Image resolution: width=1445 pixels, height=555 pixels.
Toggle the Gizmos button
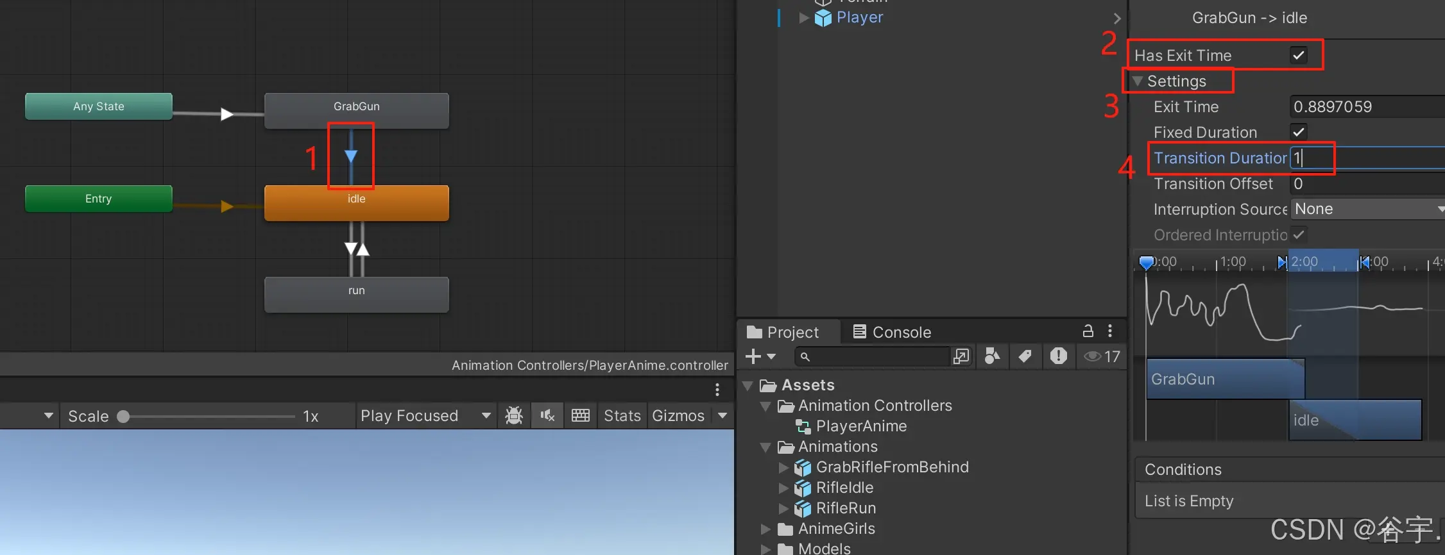[678, 416]
